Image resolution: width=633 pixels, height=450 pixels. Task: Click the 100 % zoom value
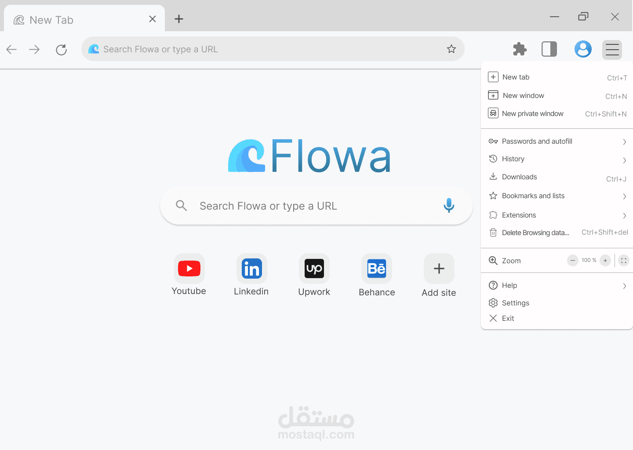pyautogui.click(x=589, y=260)
